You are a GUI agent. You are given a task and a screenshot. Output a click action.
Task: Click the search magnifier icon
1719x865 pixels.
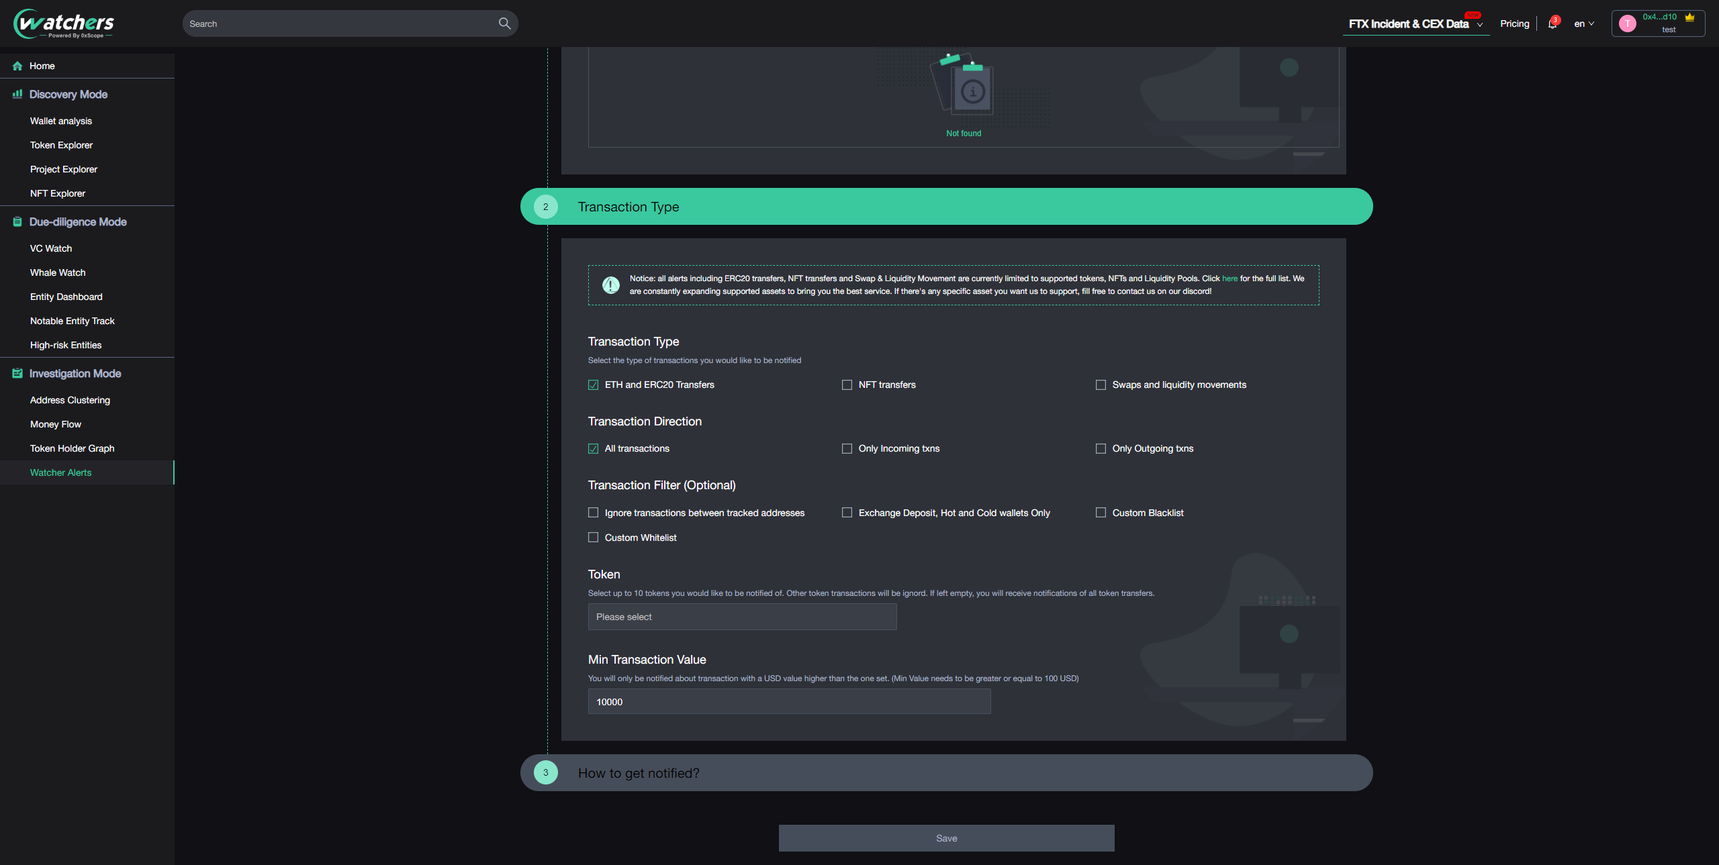coord(504,23)
